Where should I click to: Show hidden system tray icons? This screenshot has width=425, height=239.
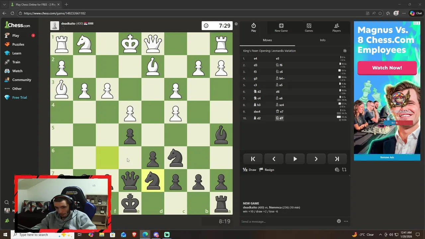pyautogui.click(x=381, y=235)
